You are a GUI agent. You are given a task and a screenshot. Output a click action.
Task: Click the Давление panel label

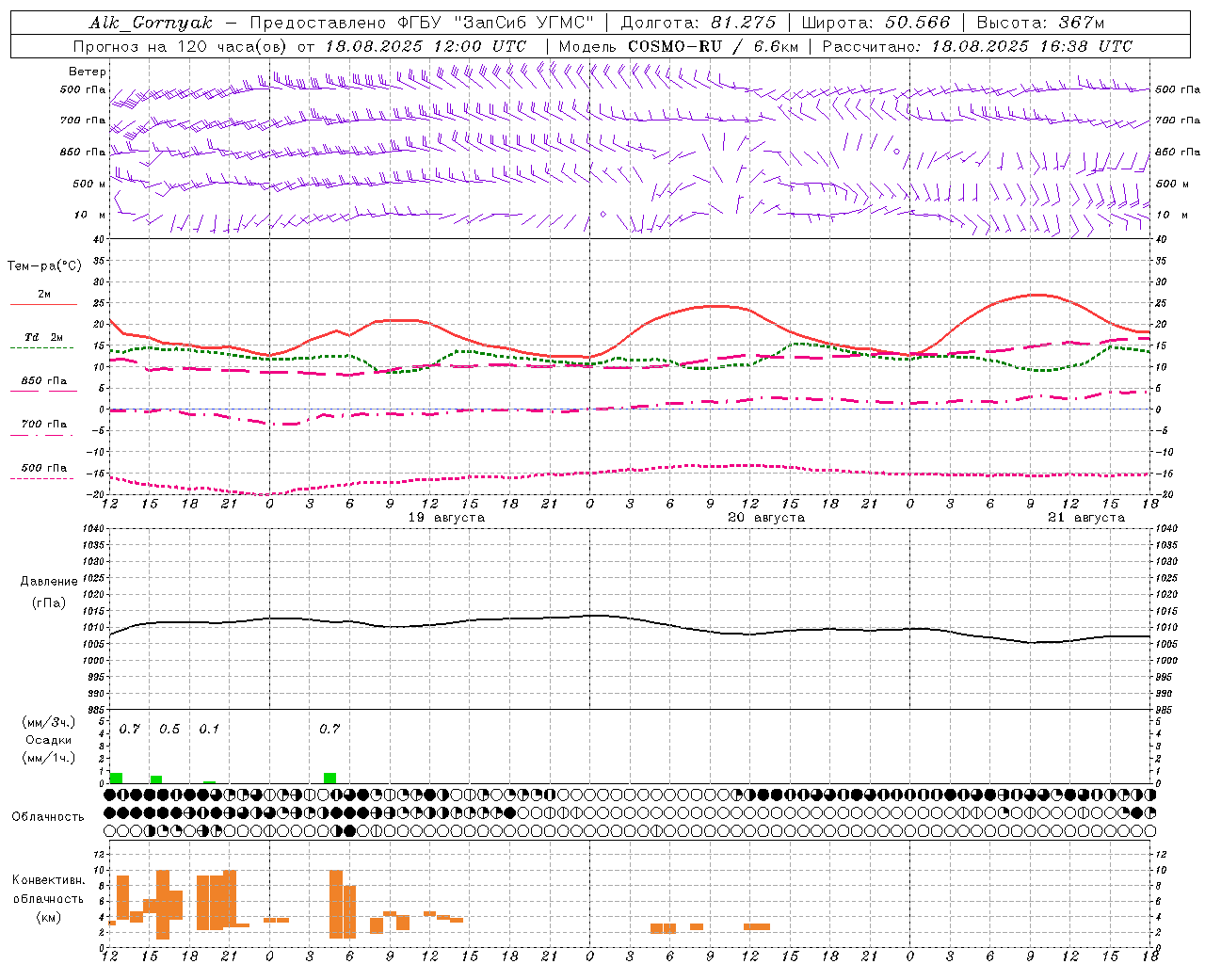click(x=49, y=582)
